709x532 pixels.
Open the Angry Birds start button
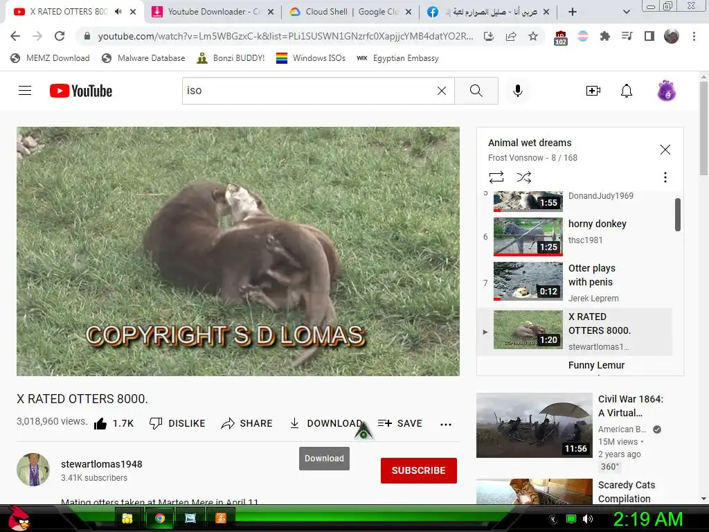point(19,518)
